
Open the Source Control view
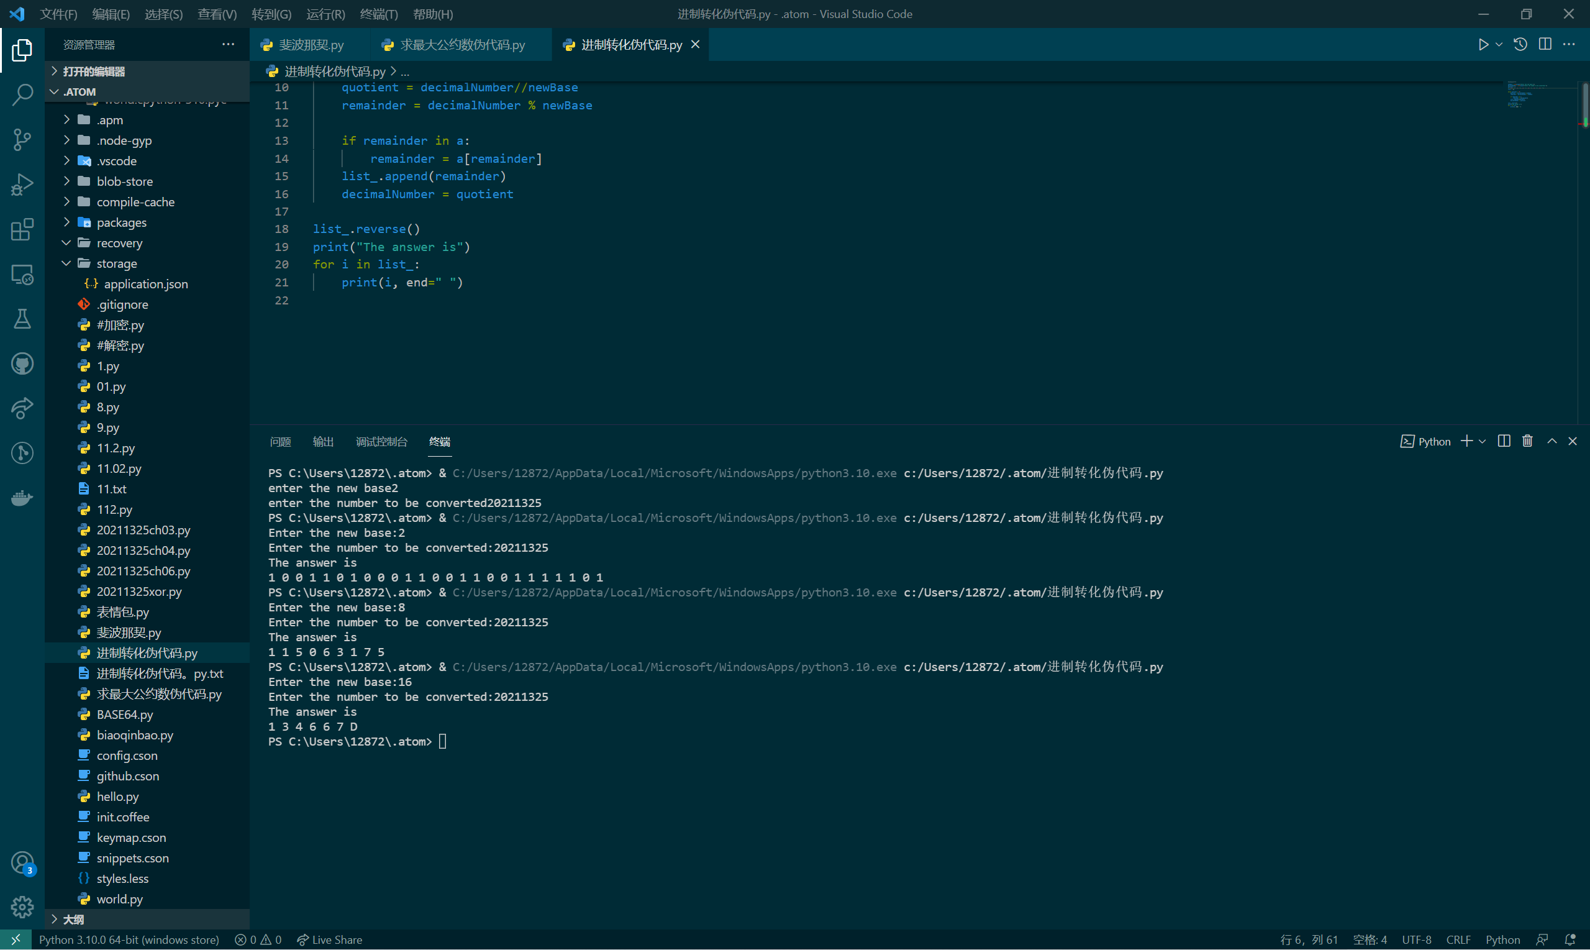point(22,140)
